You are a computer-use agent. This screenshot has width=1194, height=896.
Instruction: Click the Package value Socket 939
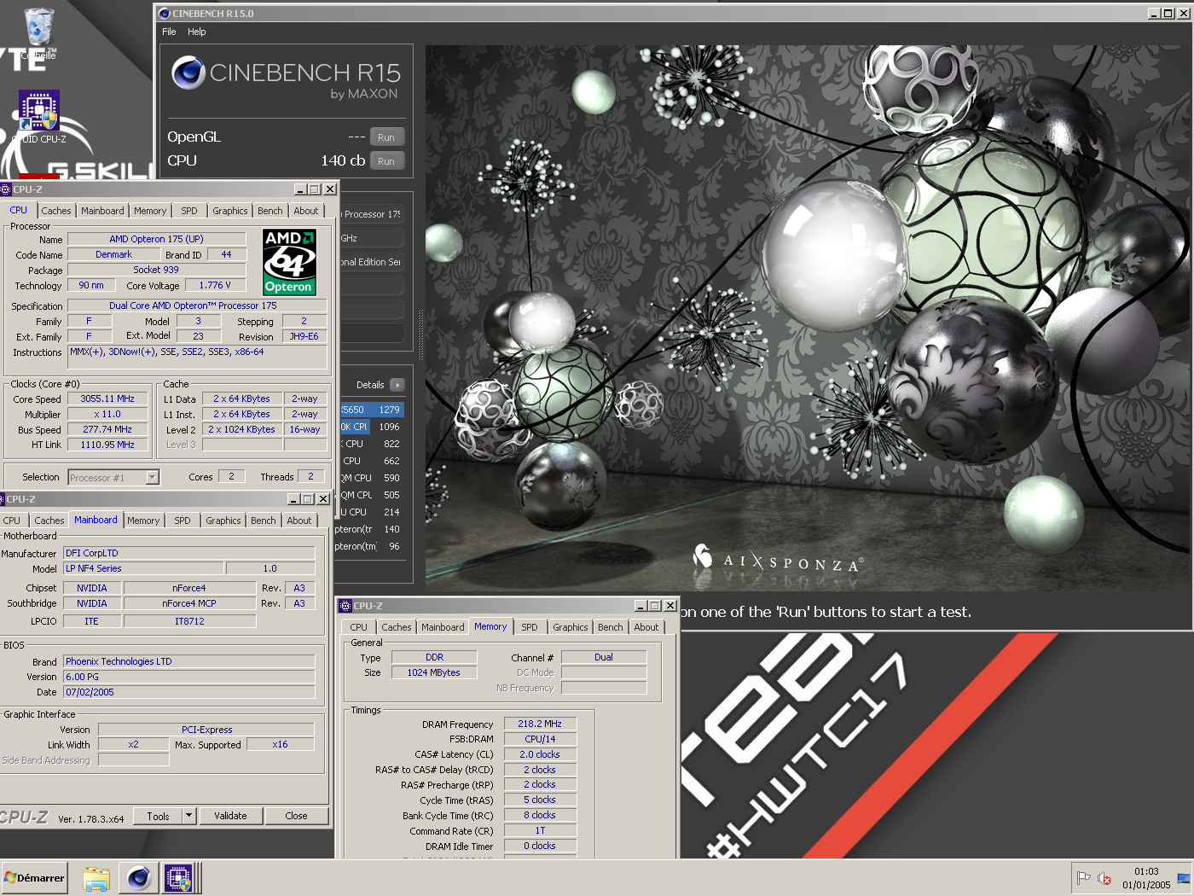click(157, 270)
